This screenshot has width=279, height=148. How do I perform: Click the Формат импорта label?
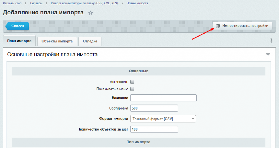(x=114, y=119)
